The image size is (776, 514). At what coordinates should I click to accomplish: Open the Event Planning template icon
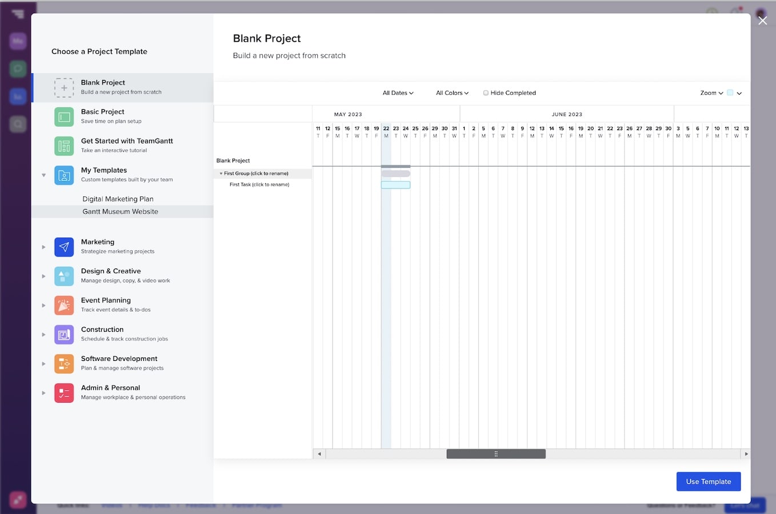[63, 305]
